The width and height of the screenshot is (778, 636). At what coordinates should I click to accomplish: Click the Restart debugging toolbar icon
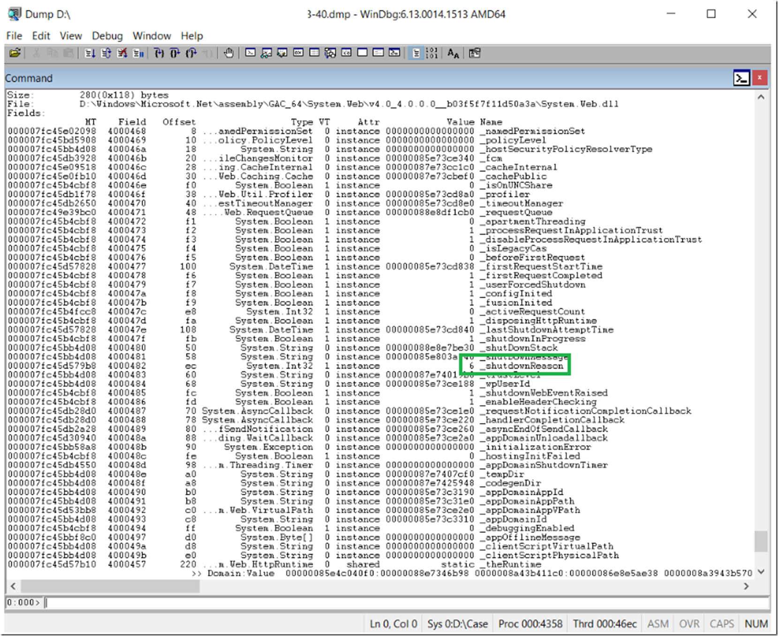tap(106, 53)
